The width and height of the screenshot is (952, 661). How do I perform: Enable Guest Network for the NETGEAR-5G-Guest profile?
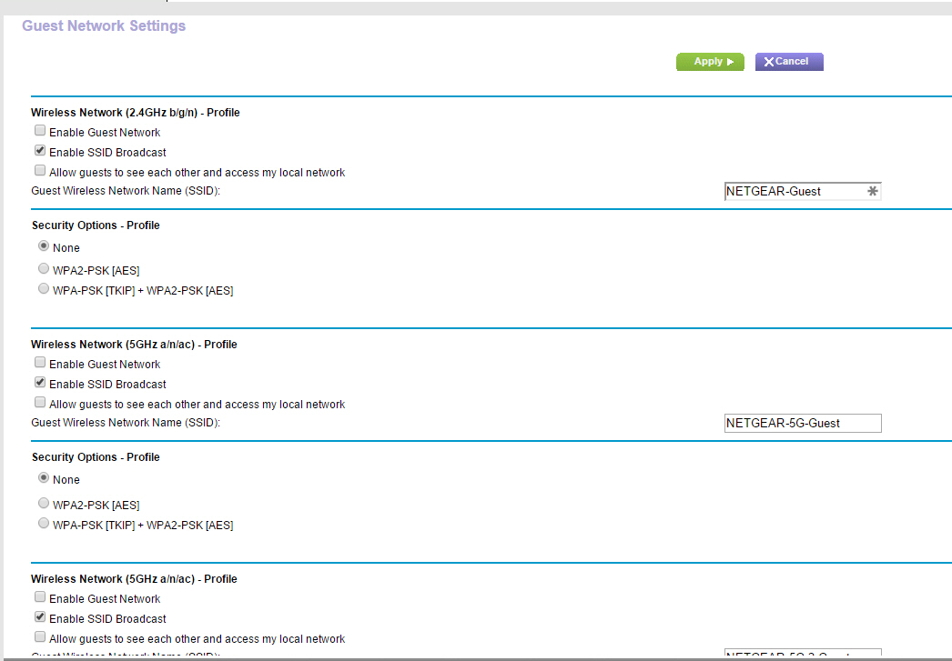coord(40,364)
